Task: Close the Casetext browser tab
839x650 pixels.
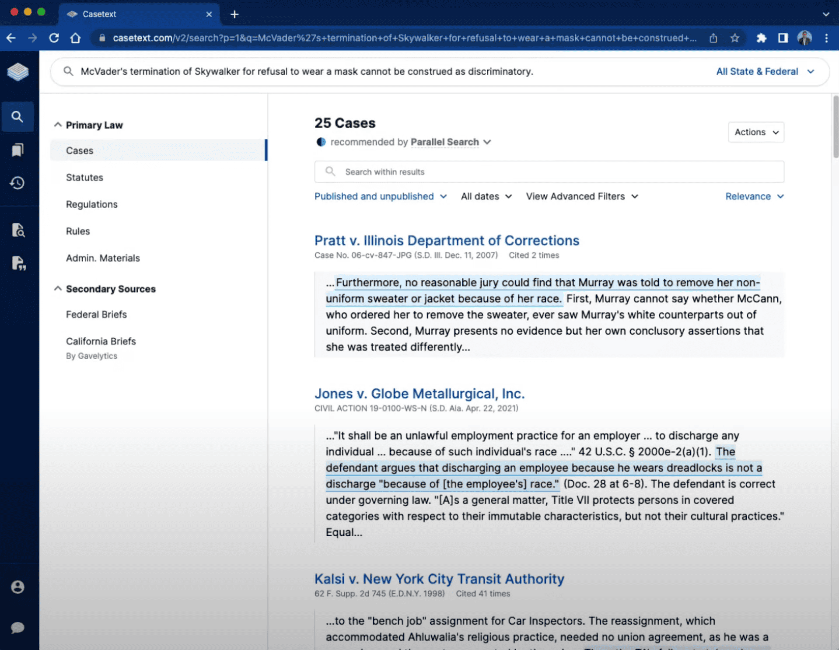Action: tap(209, 14)
